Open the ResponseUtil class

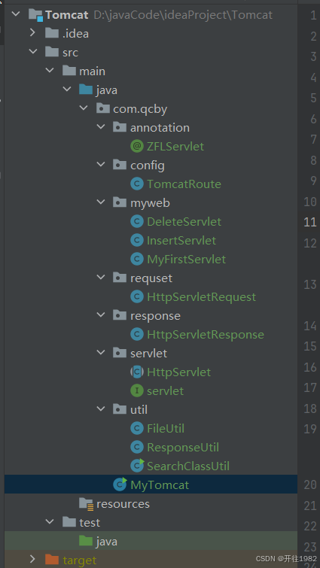coord(183,448)
